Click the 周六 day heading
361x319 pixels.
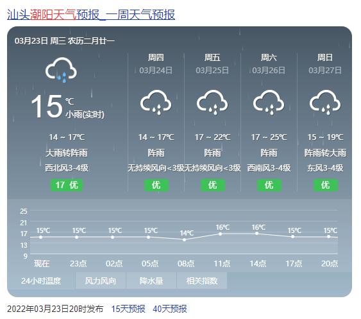click(x=269, y=57)
